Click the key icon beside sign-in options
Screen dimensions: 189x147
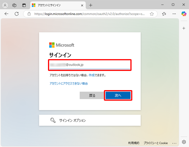[x=53, y=120]
